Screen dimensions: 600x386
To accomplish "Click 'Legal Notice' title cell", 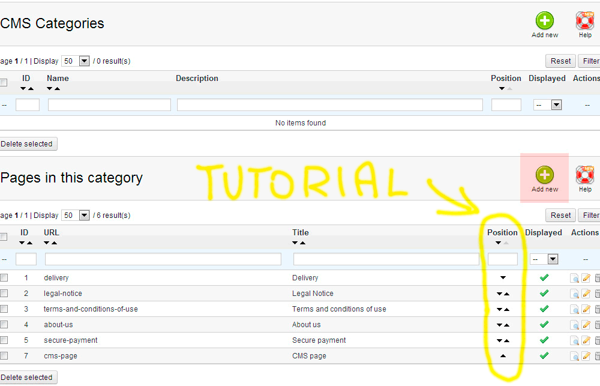I will [x=313, y=294].
